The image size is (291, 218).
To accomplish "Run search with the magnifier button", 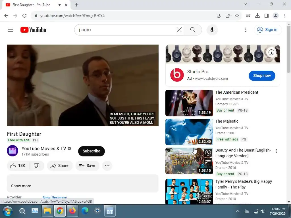I will click(193, 30).
